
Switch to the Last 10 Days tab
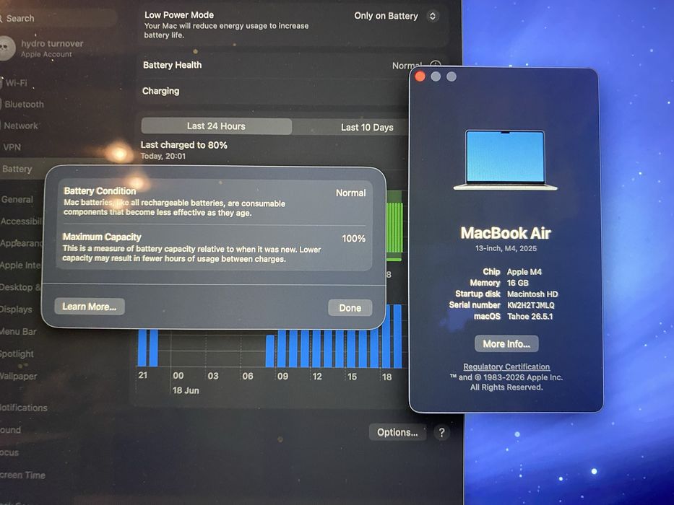point(367,128)
